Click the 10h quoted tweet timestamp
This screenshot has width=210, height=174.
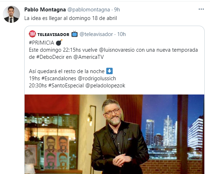pyautogui.click(x=122, y=34)
